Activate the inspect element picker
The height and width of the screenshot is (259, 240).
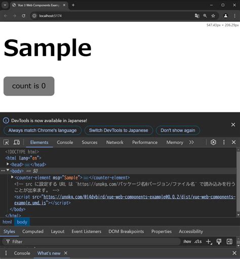[6, 142]
